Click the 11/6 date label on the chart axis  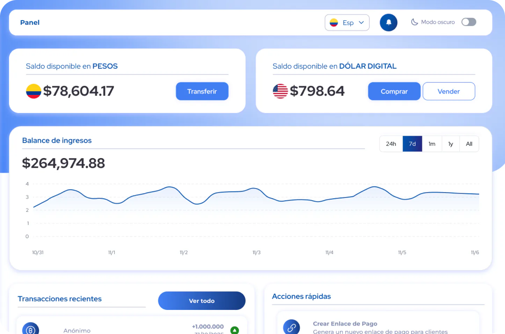click(475, 252)
